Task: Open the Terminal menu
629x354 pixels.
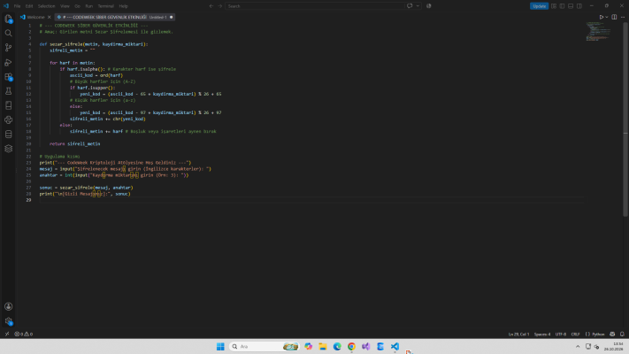Action: tap(106, 6)
